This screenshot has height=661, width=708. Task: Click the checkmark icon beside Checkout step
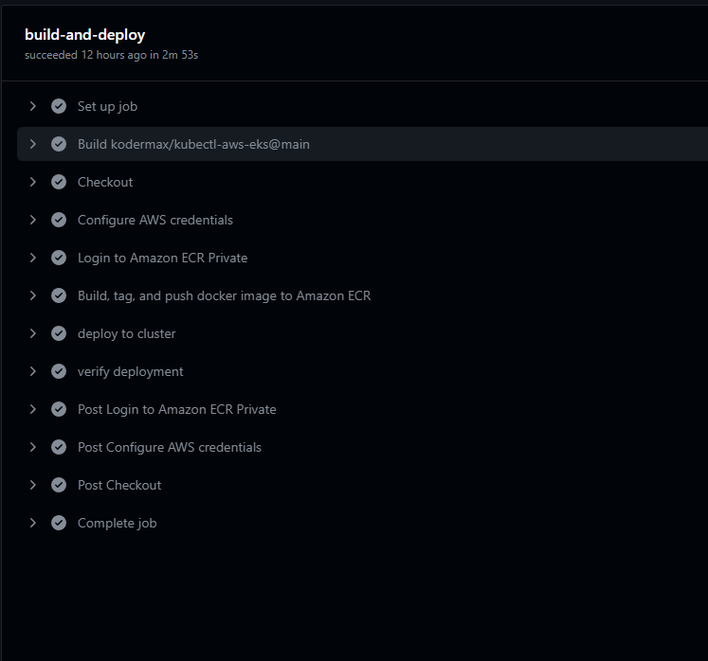coord(59,182)
